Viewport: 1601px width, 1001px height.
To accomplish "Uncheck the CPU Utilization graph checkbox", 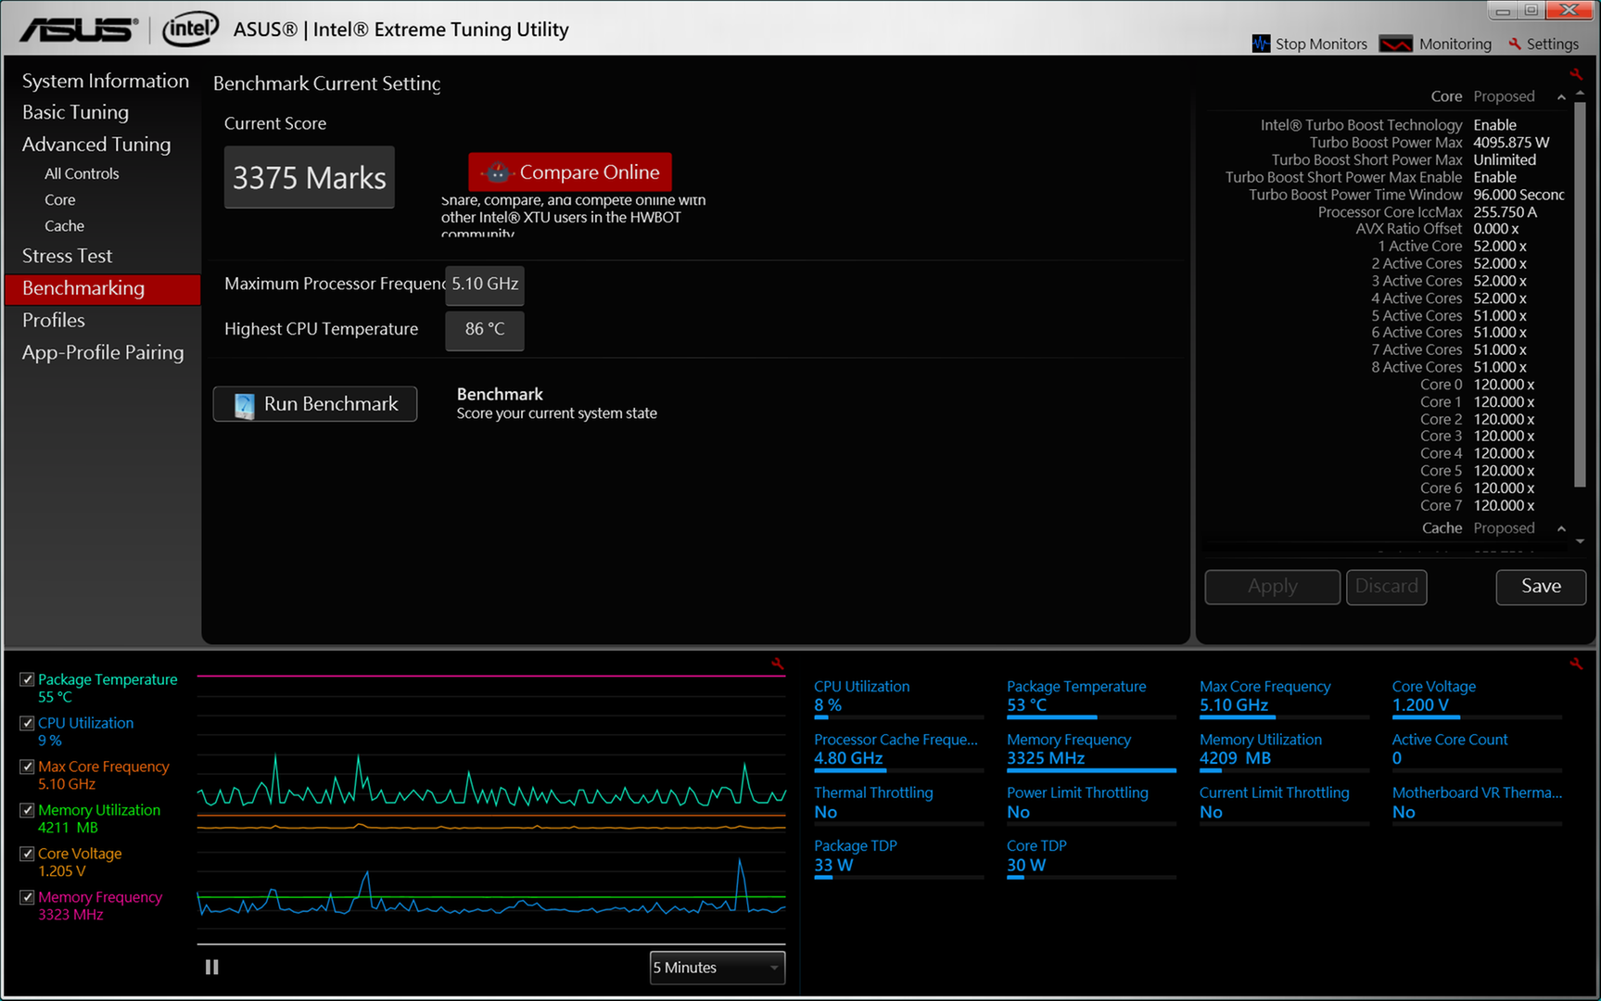I will click(x=27, y=723).
